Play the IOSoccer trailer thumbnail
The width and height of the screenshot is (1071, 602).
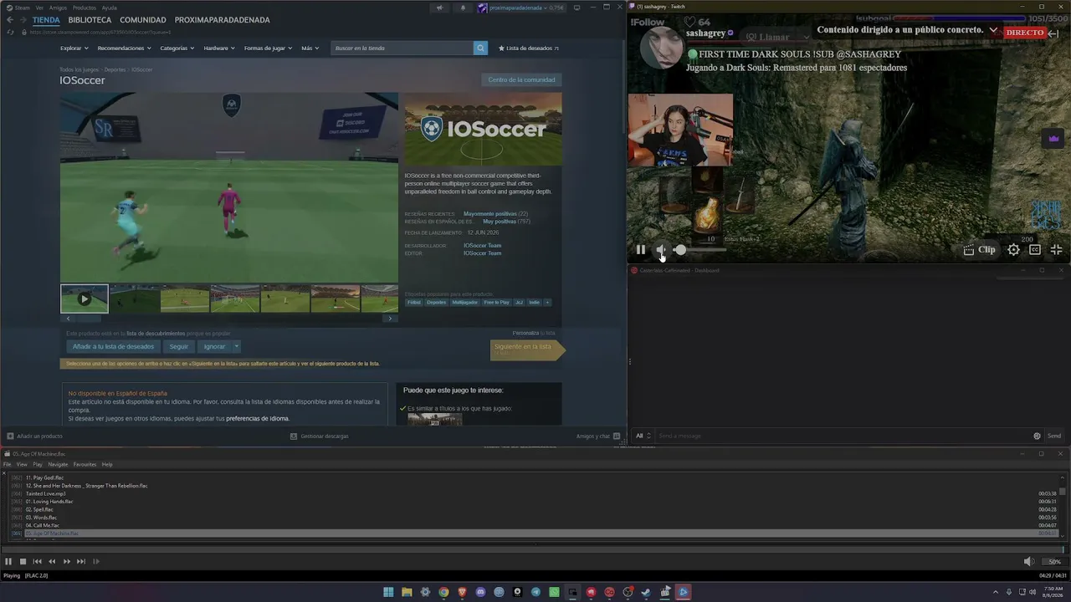(84, 298)
